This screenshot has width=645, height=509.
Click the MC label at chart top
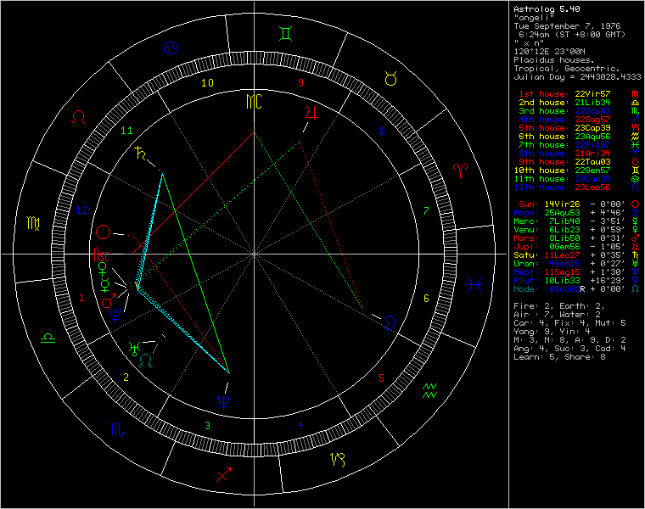(254, 102)
